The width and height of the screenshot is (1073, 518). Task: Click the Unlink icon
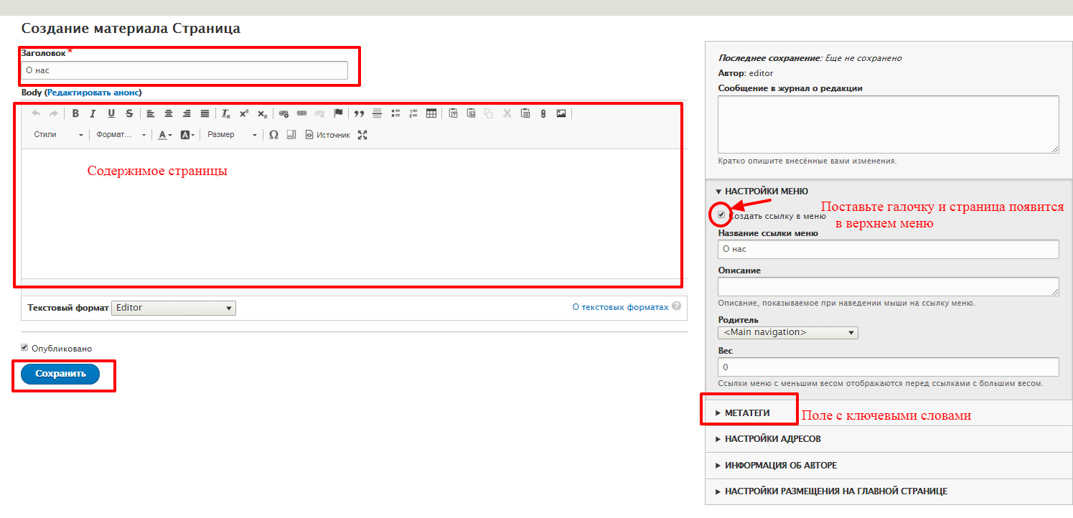319,113
